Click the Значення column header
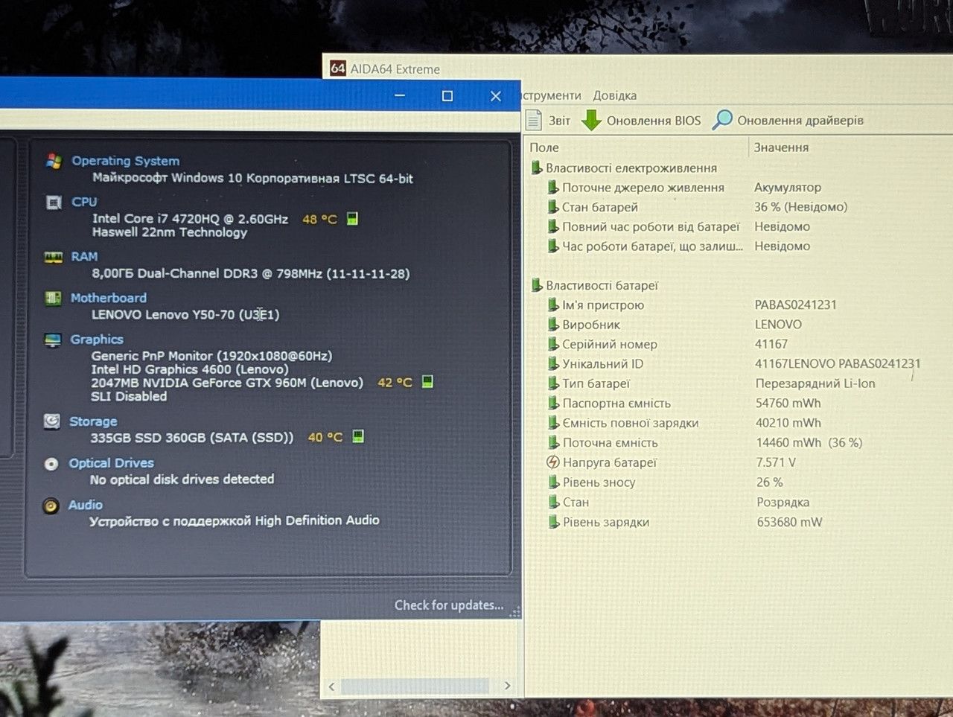 coord(781,147)
